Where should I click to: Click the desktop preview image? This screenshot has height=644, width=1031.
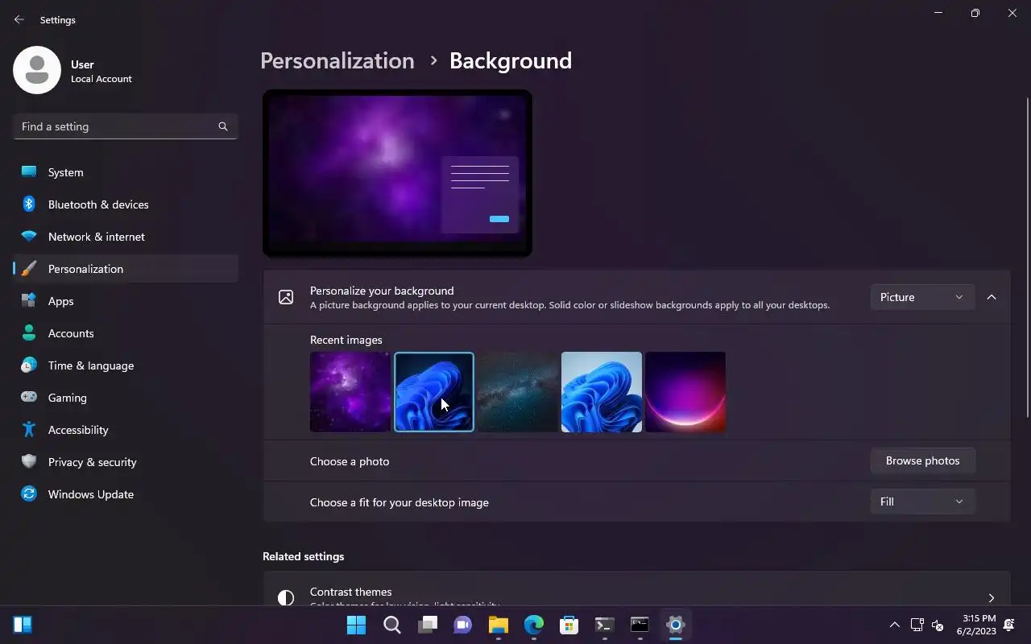(397, 173)
